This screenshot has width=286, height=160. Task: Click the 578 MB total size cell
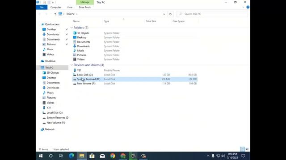[x=166, y=79]
